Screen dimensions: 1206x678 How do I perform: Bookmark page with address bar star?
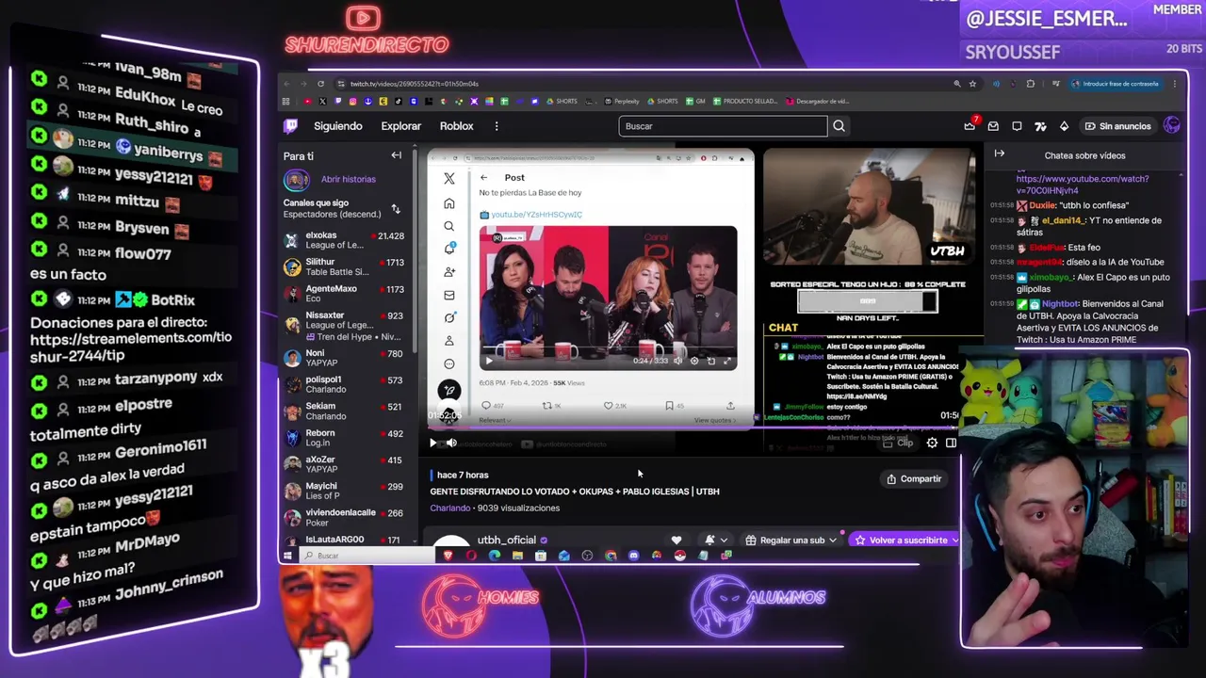tap(972, 84)
